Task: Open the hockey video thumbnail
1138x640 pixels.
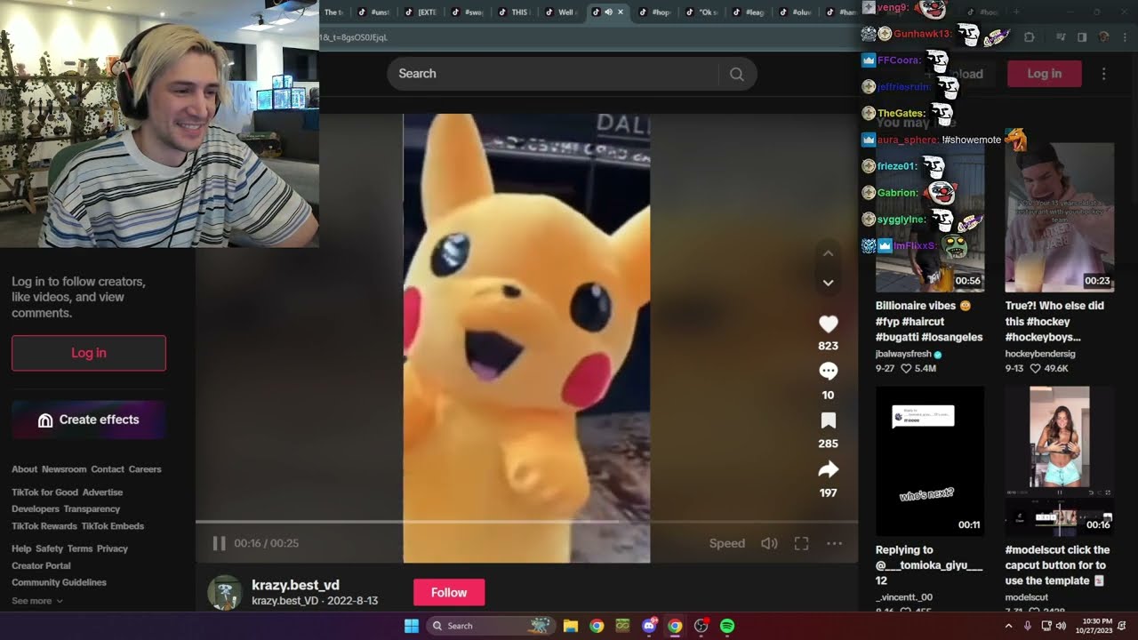Action: click(x=1060, y=218)
